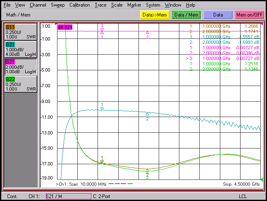Switch to Data only display
Screen dimensions: 267x201
(218, 15)
